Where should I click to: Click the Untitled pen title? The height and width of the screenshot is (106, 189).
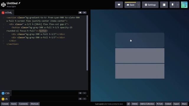(x=12, y=3)
